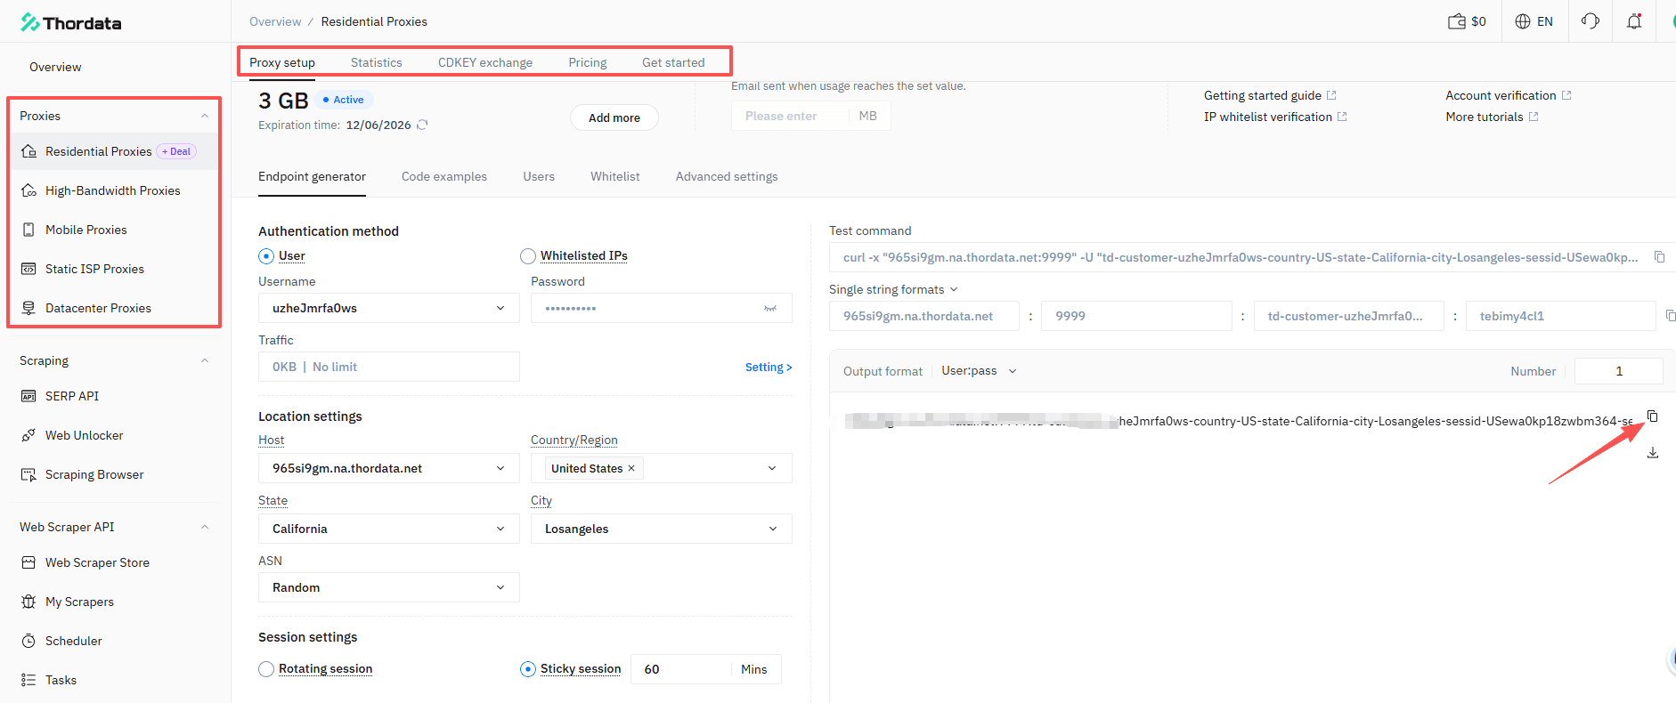
Task: Copy the test command curl line
Action: click(x=1660, y=257)
